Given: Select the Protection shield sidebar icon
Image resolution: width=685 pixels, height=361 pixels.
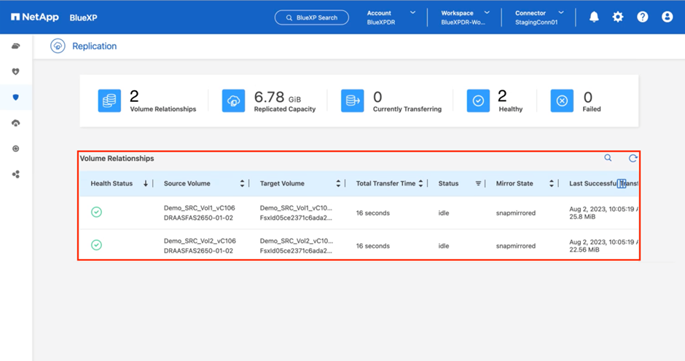Looking at the screenshot, I should [x=16, y=97].
